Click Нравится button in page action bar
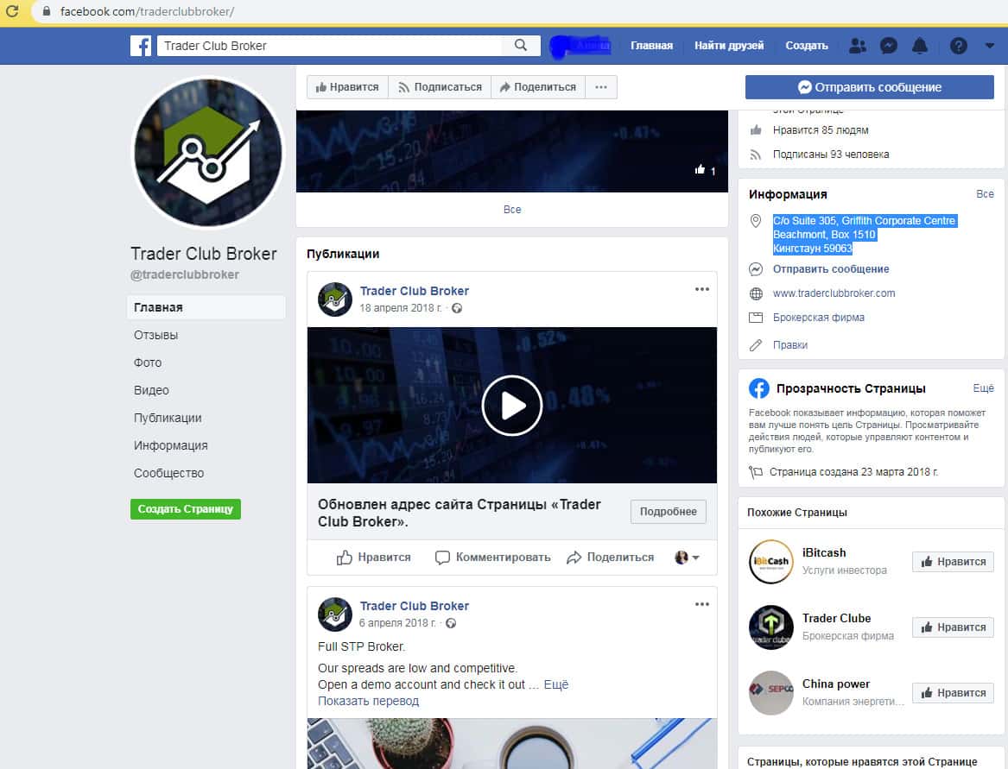Screen dimensions: 1008x769 [348, 86]
